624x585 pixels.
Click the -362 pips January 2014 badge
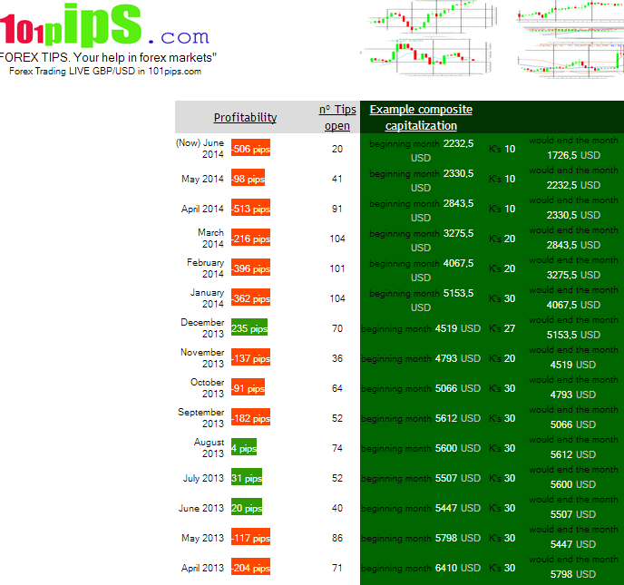click(x=250, y=298)
